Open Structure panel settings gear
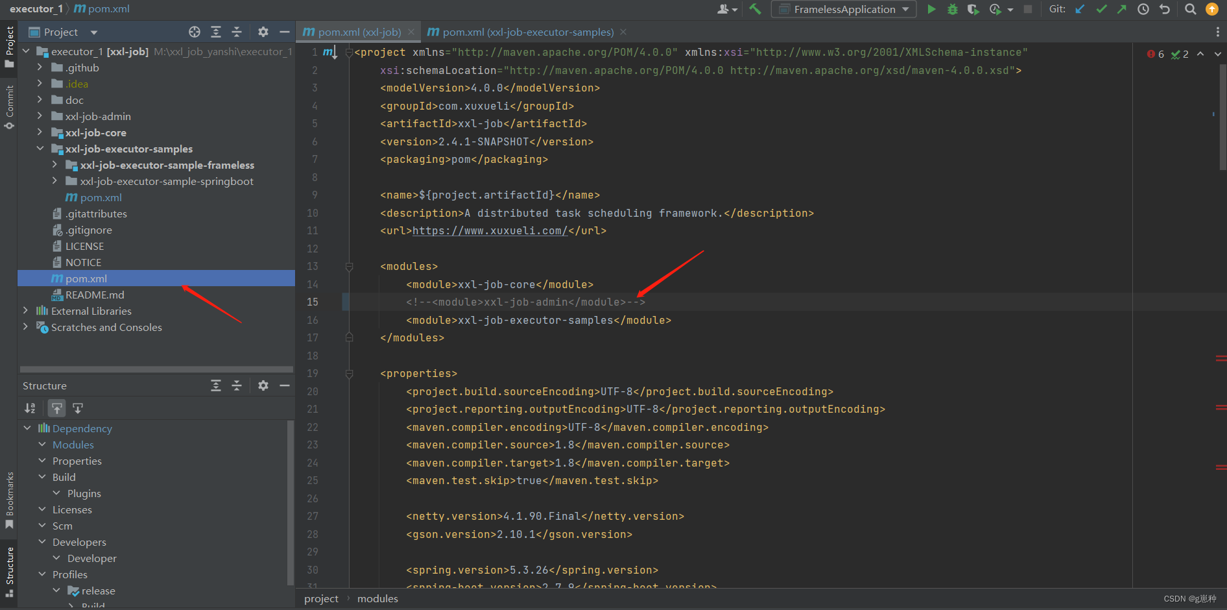The height and width of the screenshot is (610, 1227). coord(263,385)
